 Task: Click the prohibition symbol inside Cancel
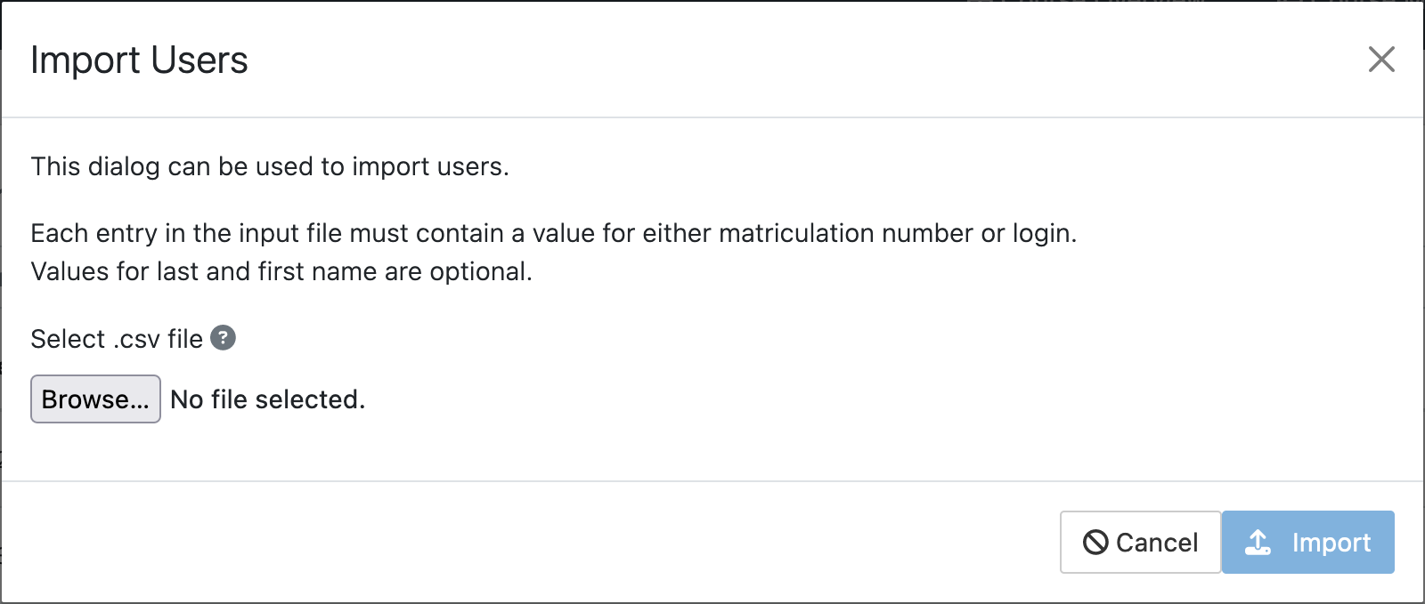click(1097, 542)
